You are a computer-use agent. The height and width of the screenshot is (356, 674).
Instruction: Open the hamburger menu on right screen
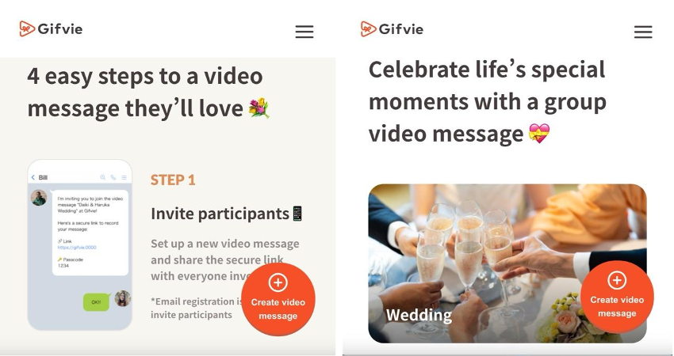[643, 32]
